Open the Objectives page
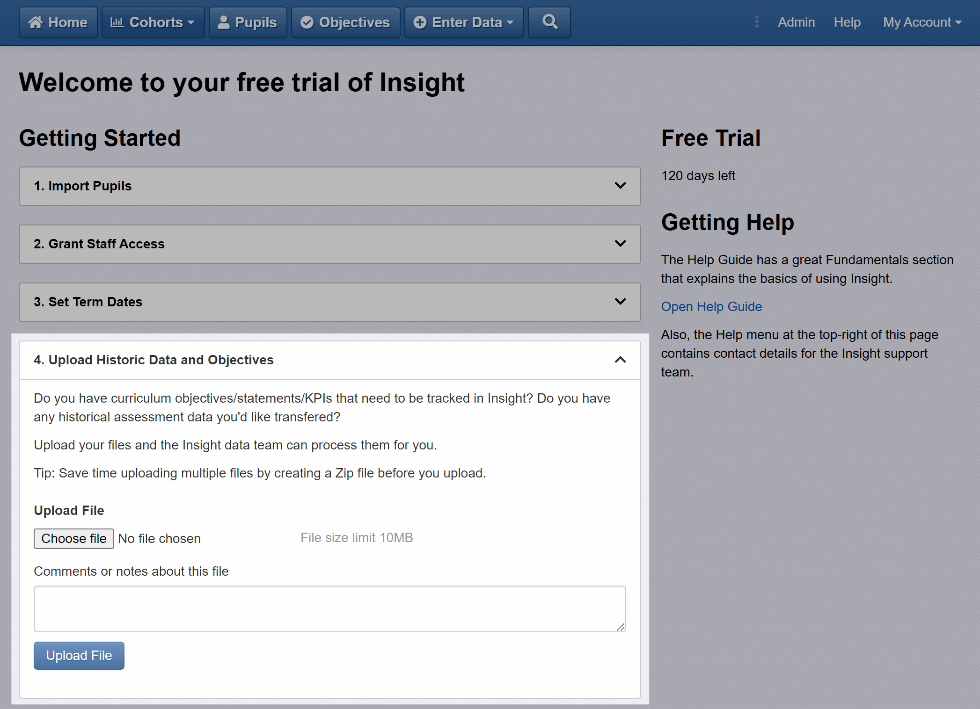The width and height of the screenshot is (980, 709). (x=346, y=22)
